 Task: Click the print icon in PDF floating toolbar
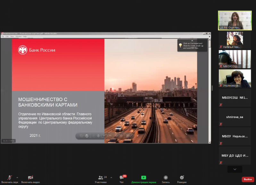[87, 136]
